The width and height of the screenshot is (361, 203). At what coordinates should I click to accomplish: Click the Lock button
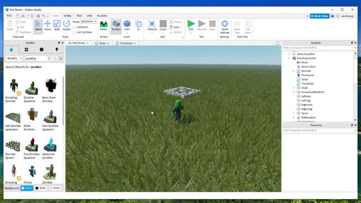pyautogui.click(x=175, y=27)
